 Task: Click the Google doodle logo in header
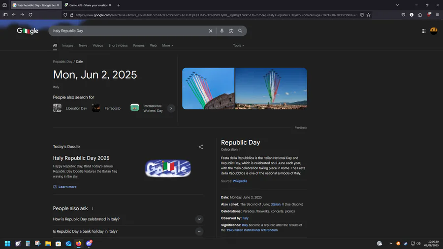28,31
